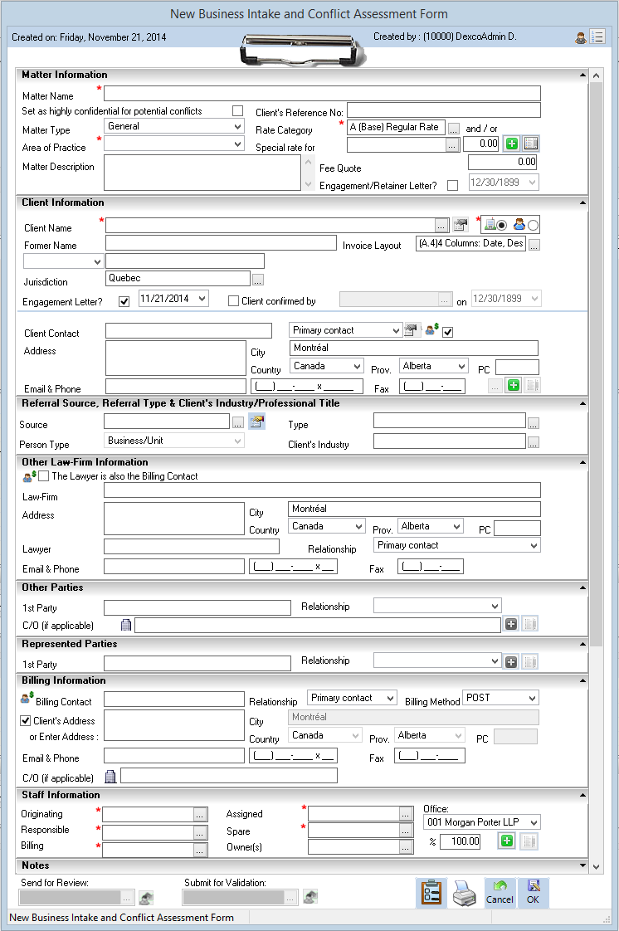Open law-firm Relationship Primary contact dropdown
The height and width of the screenshot is (931, 619).
(534, 545)
